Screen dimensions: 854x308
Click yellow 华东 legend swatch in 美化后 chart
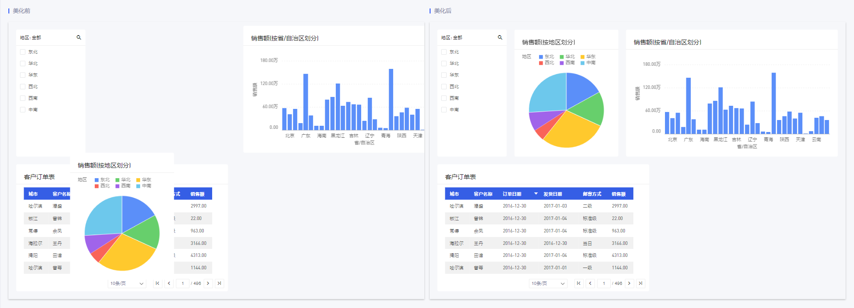click(583, 57)
